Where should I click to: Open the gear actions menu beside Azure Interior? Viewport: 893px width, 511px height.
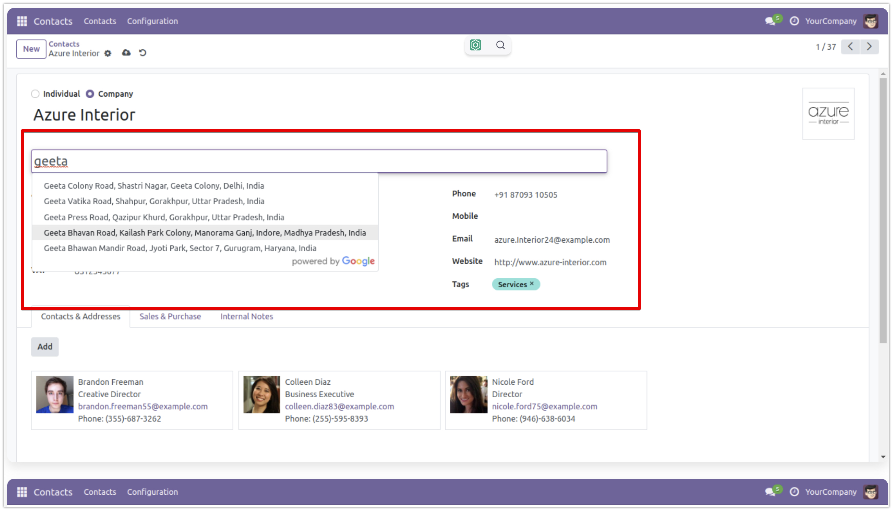(x=108, y=53)
